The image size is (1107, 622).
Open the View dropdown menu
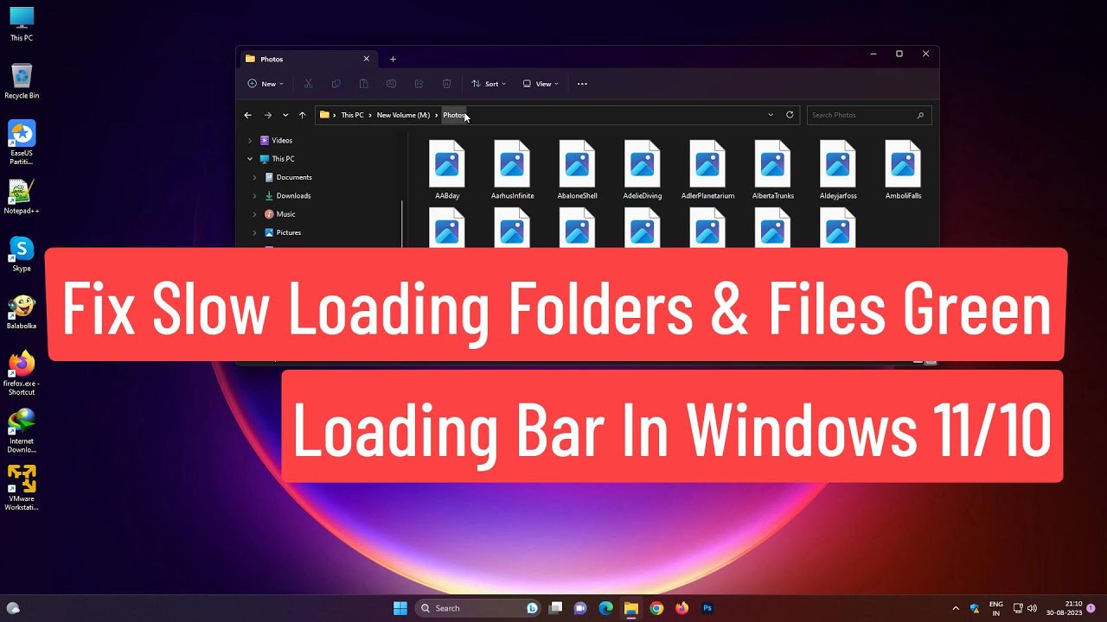541,84
